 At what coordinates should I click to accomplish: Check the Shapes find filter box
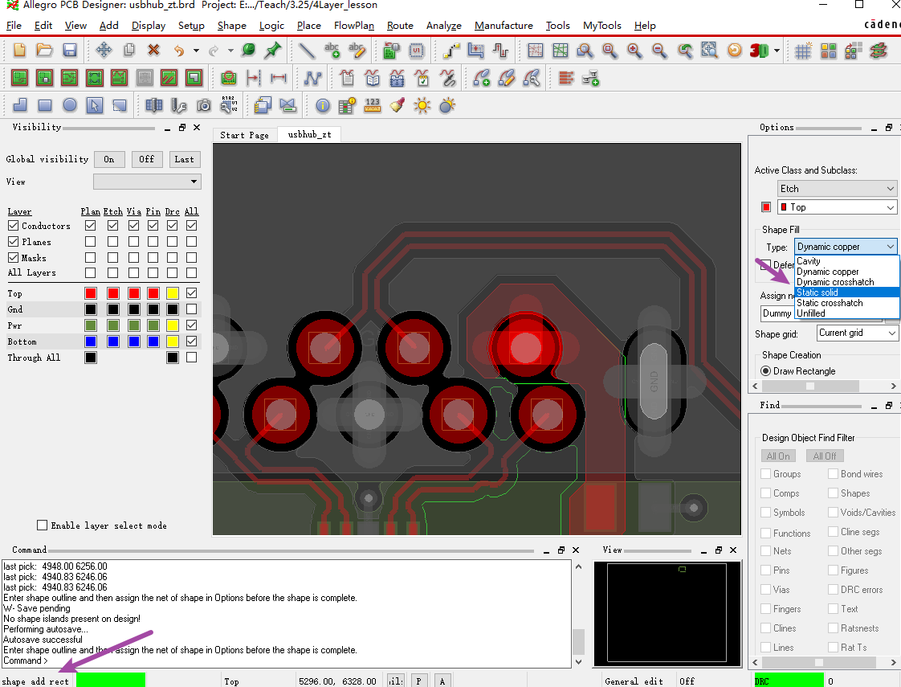pos(833,493)
